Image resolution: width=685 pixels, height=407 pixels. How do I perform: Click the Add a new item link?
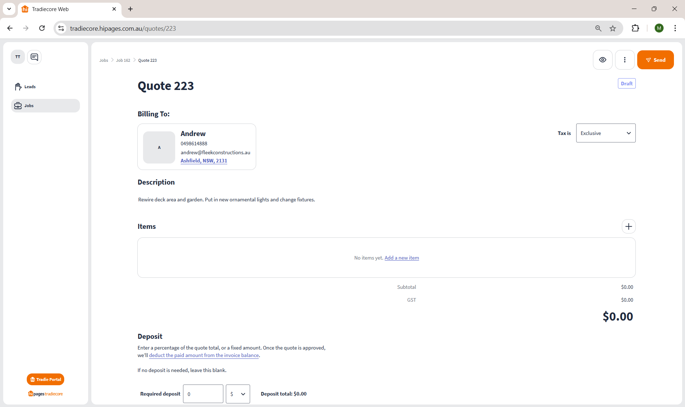point(401,258)
